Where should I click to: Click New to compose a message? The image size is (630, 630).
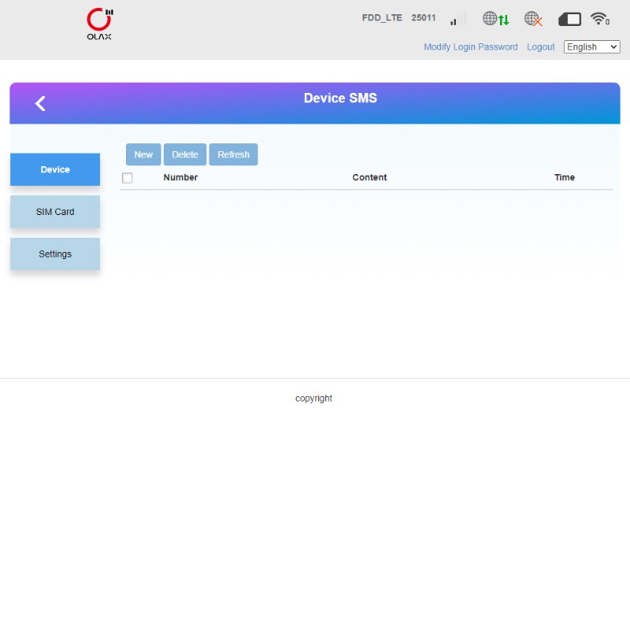coord(143,154)
